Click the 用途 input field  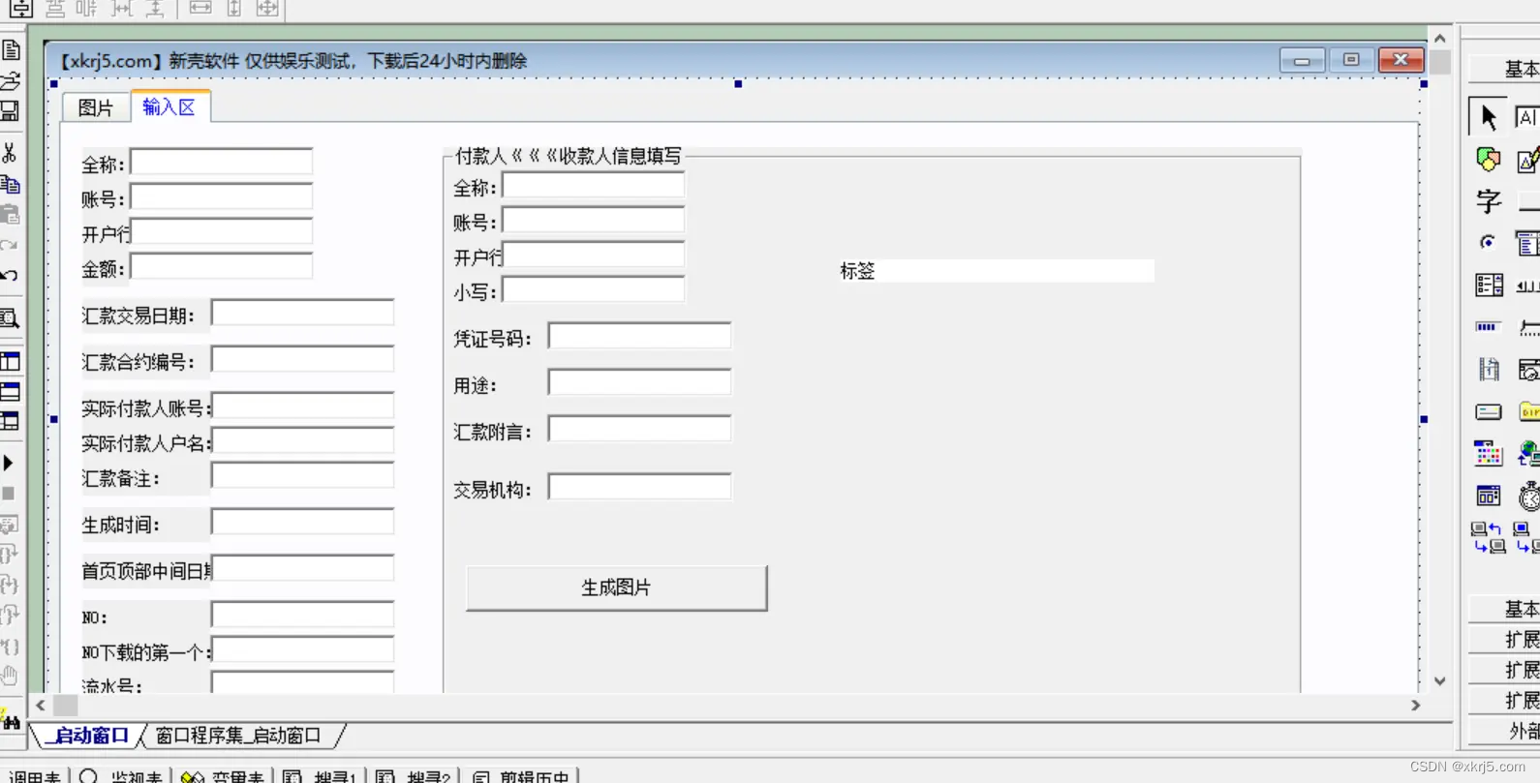tap(640, 382)
